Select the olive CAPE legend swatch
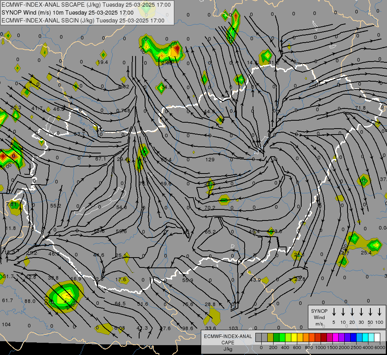 270,337
